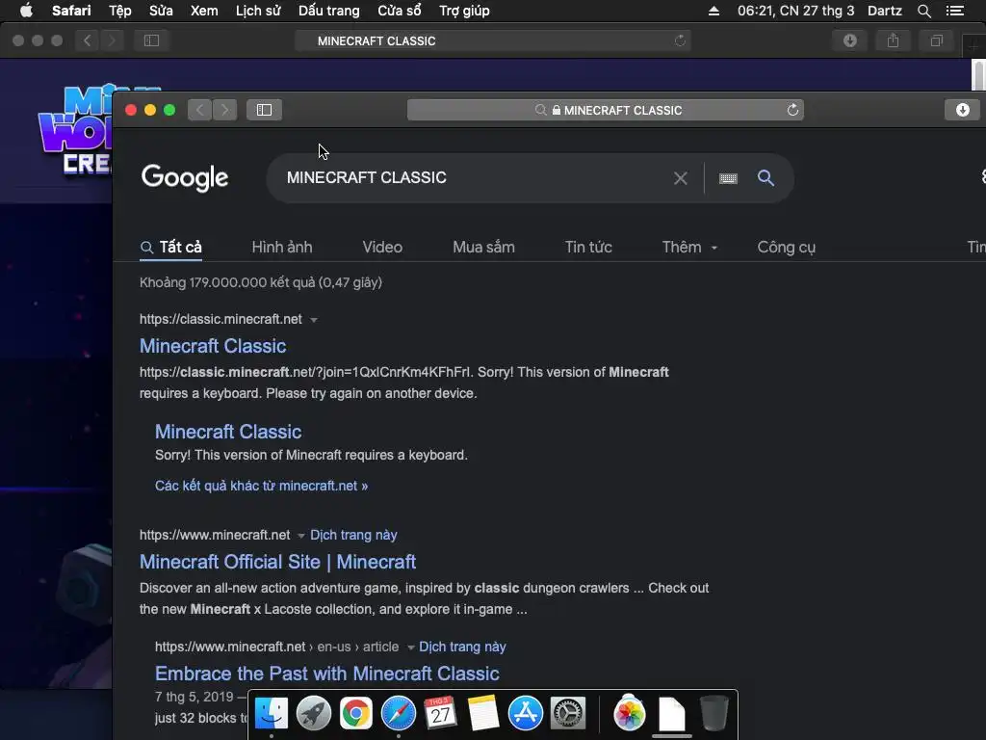The height and width of the screenshot is (740, 986).
Task: Open the Trợ giúp menu
Action: pyautogui.click(x=464, y=11)
